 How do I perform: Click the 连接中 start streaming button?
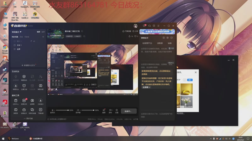coord(129,111)
